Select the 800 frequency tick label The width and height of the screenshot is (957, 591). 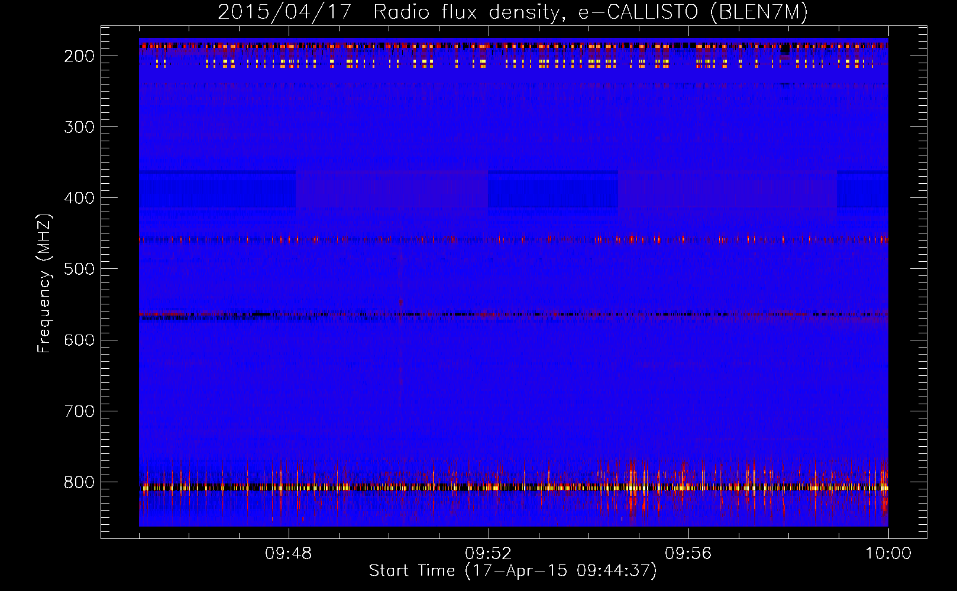(79, 482)
